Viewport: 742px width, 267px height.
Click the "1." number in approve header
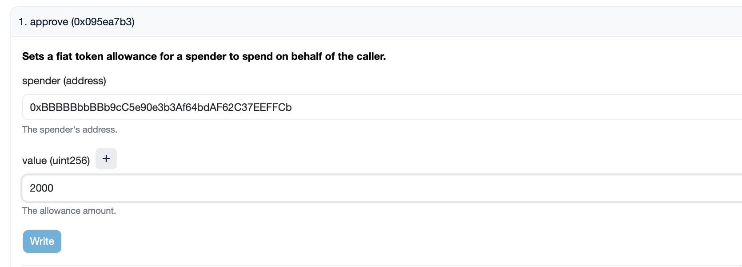click(x=23, y=22)
